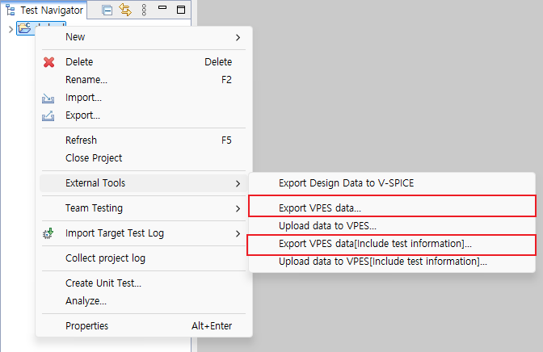Click the F5 shortcut label

[x=226, y=140]
